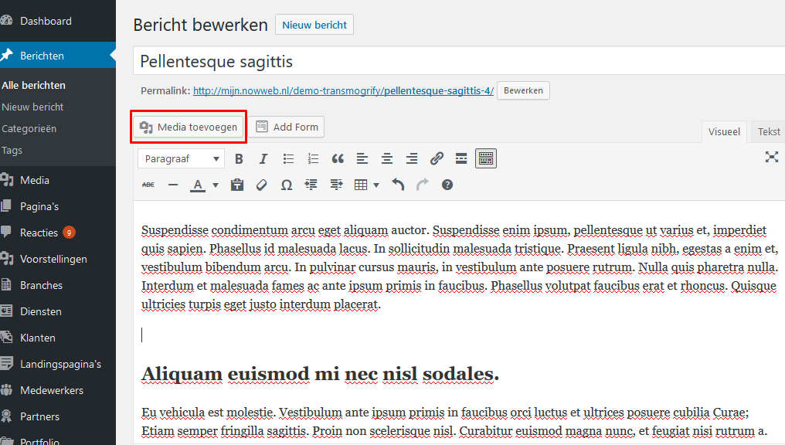Viewport: 785px width, 445px height.
Task: Toggle italic formatting
Action: coord(263,158)
